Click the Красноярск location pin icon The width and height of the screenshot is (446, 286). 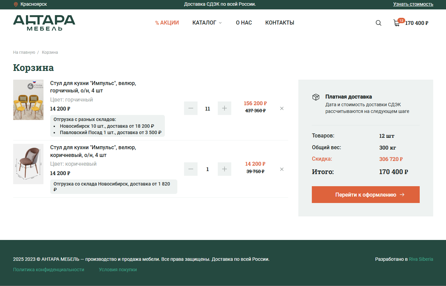(16, 4)
